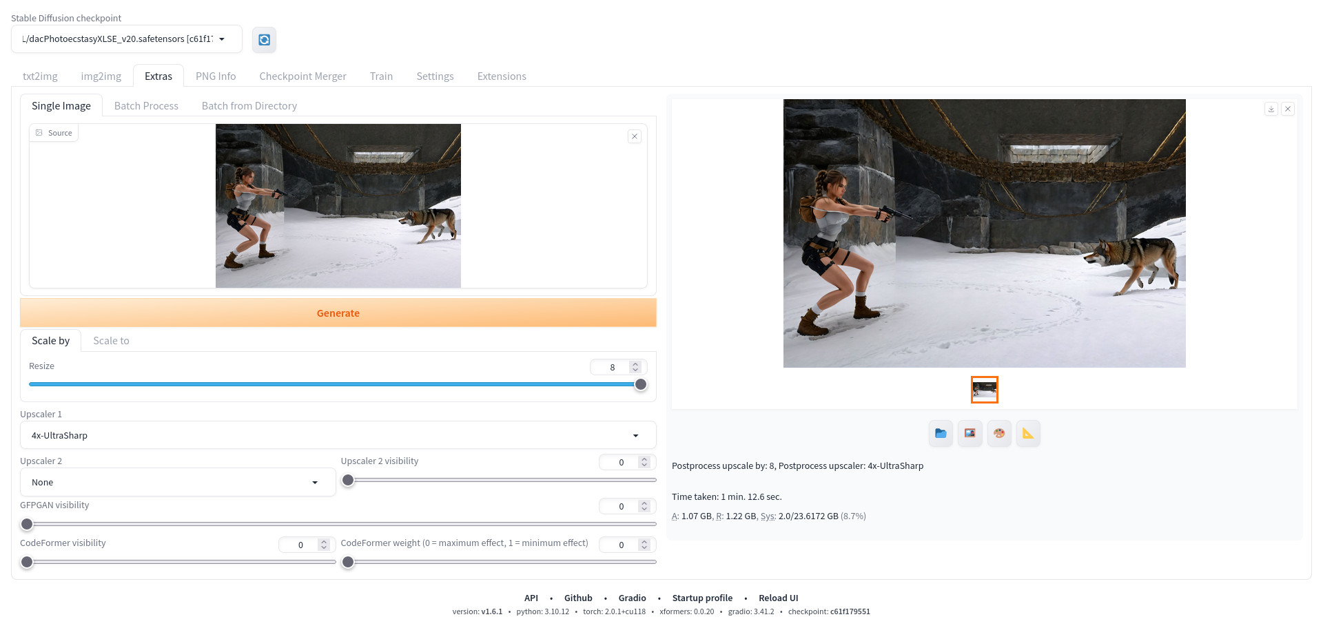1323x639 pixels.
Task: Click the GFPGAN visibility stepper arrows
Action: point(644,506)
